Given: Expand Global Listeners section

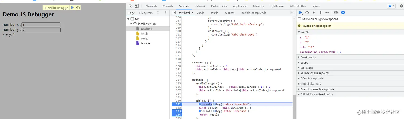Looking at the screenshot, I should tap(350, 84).
